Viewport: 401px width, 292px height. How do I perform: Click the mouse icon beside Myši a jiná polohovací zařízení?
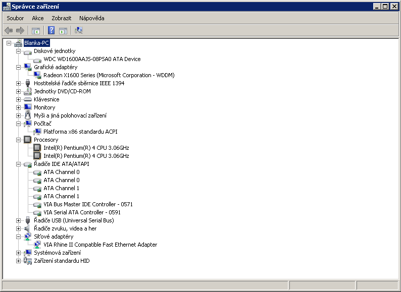(x=28, y=115)
